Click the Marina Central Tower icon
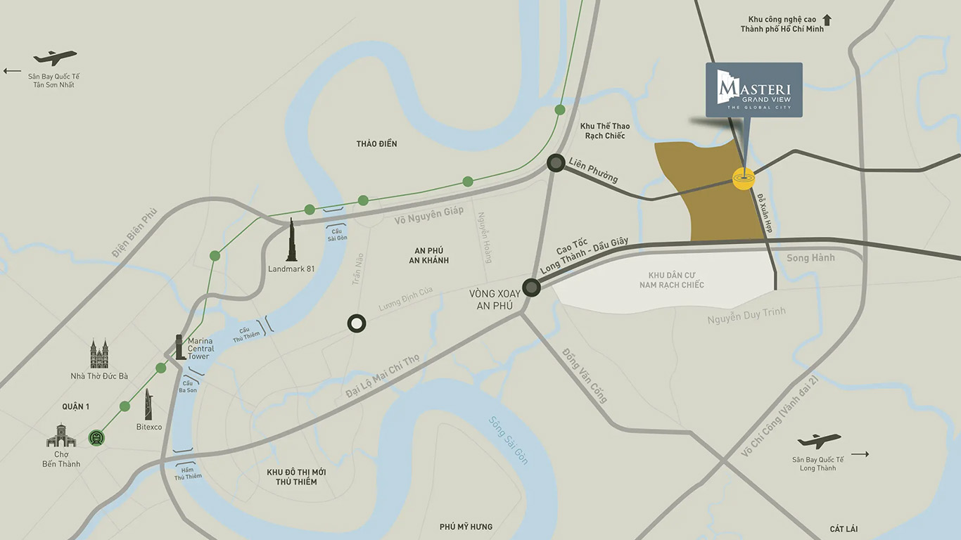961x540 pixels. [x=181, y=347]
